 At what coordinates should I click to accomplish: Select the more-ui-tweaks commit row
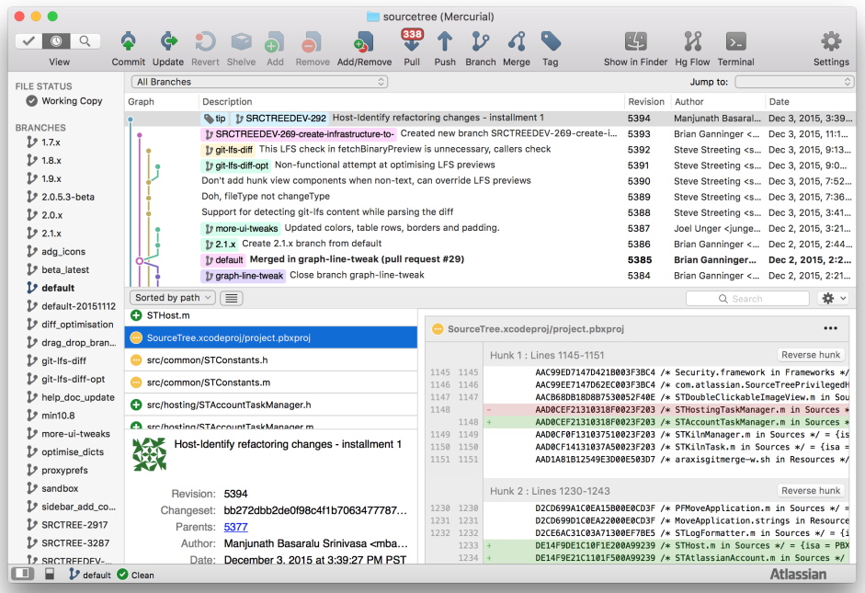[x=491, y=228]
